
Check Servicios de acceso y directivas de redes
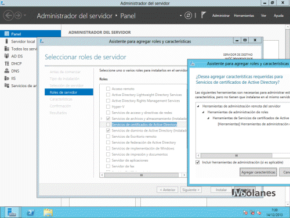pyautogui.click(x=108, y=113)
